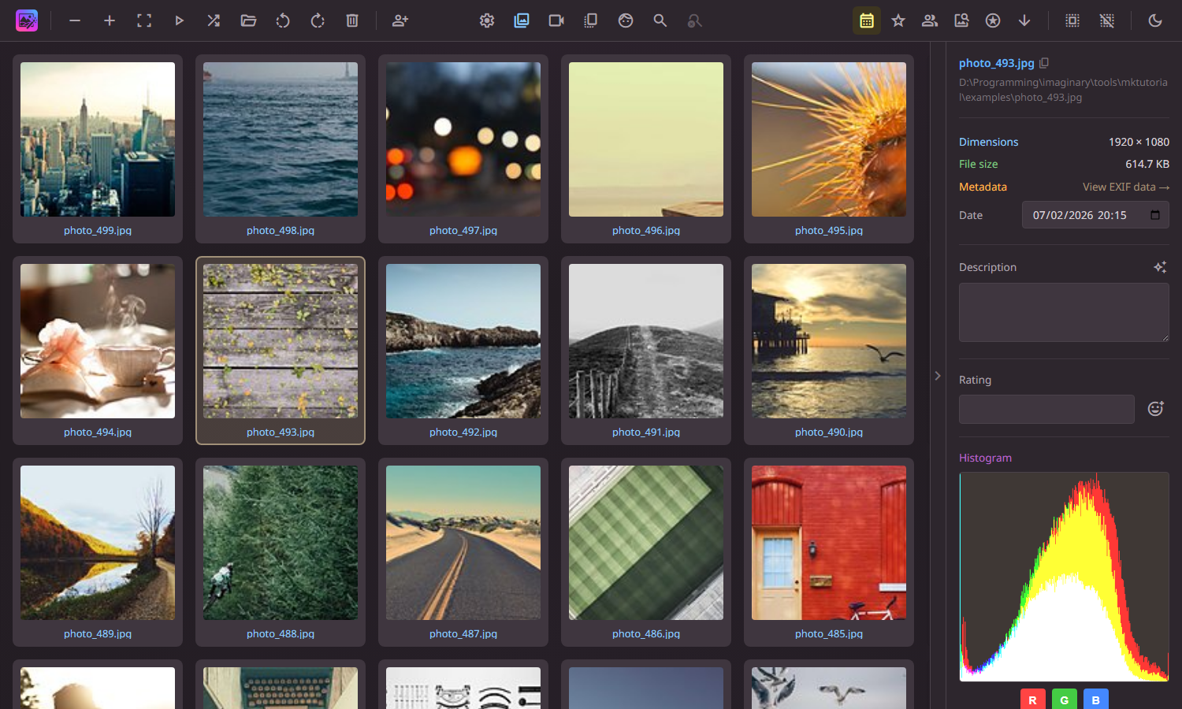The image size is (1182, 709).
Task: Generate a description with the AI sparkle icon
Action: pos(1159,267)
